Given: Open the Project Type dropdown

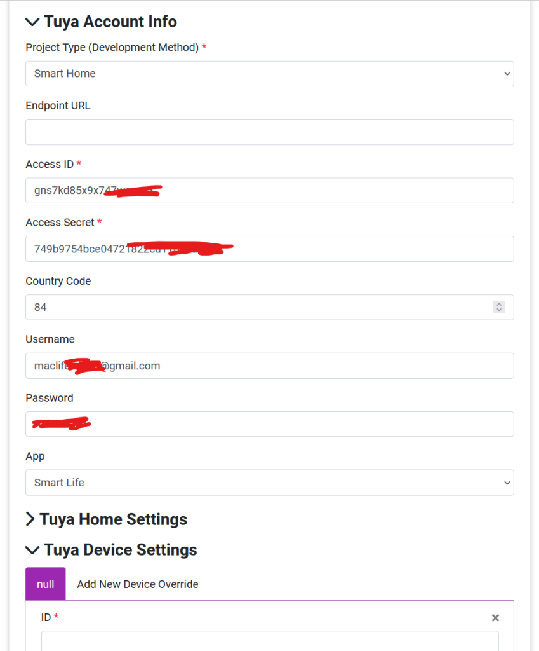Looking at the screenshot, I should 269,74.
